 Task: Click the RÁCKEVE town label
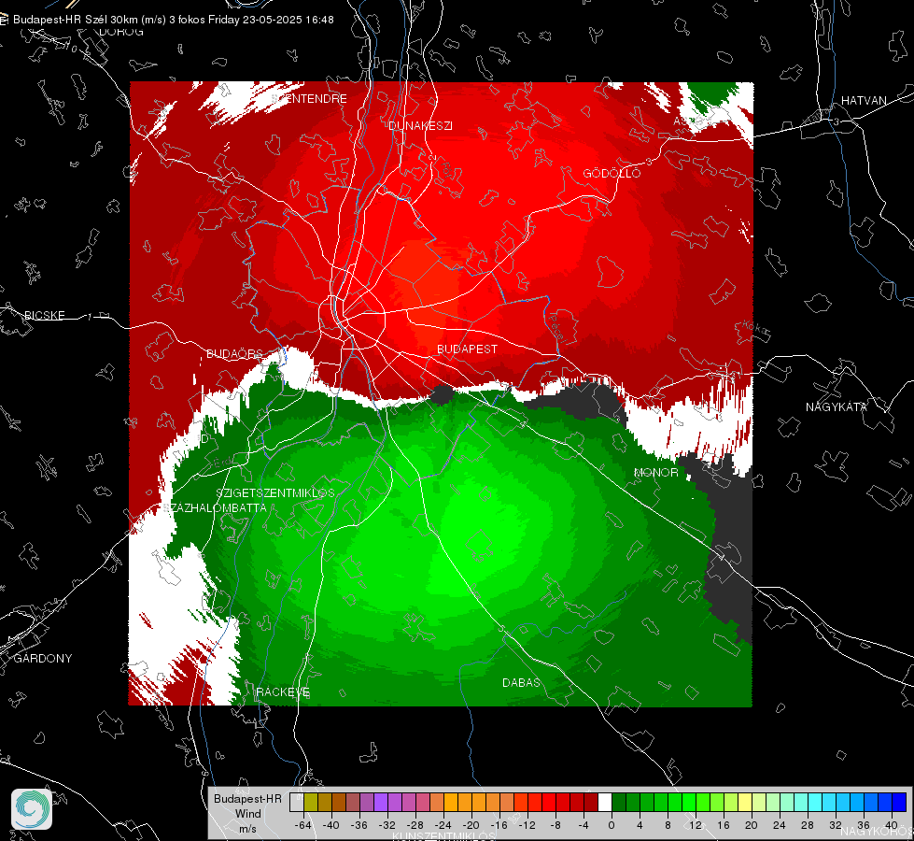[283, 692]
